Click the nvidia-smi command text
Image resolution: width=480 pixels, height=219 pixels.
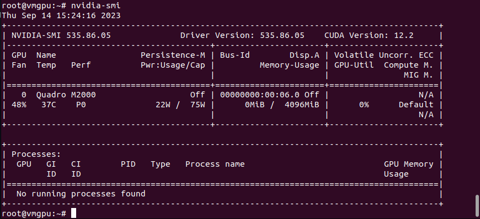click(96, 6)
